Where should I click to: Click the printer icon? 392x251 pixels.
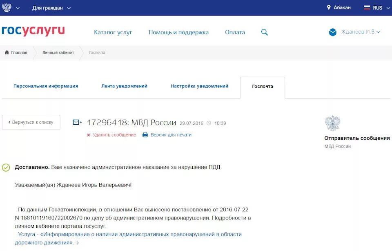(x=145, y=135)
